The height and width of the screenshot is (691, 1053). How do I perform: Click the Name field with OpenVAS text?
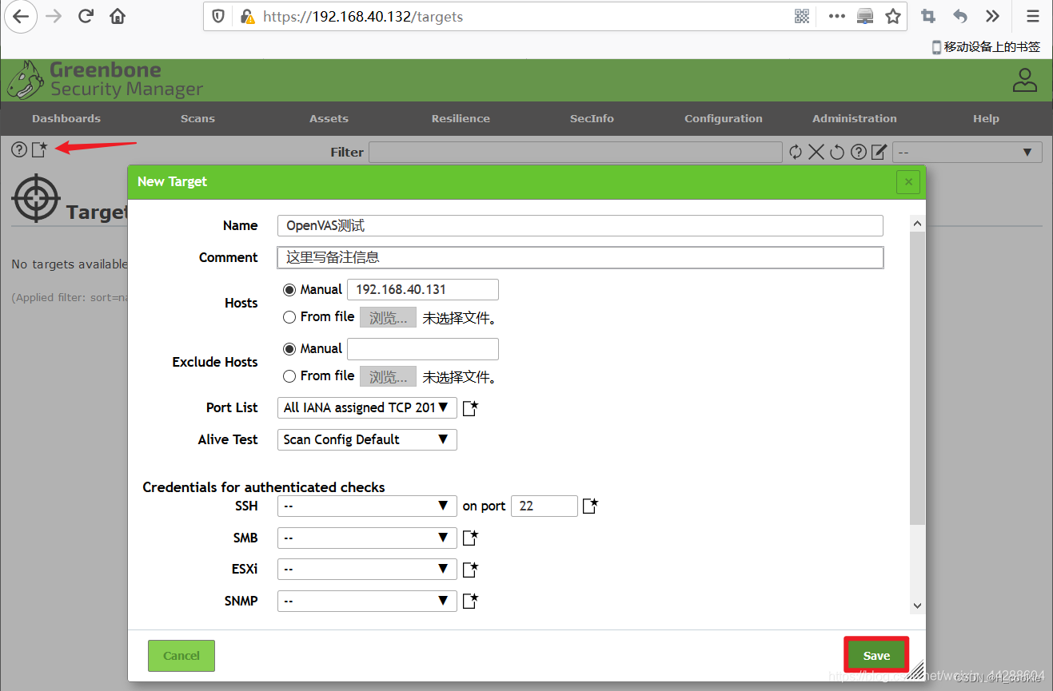point(580,225)
